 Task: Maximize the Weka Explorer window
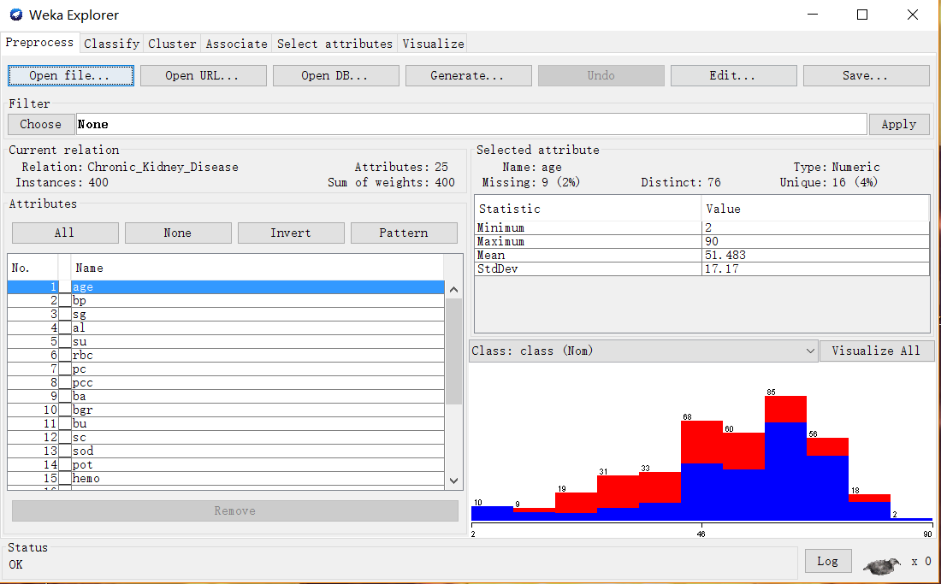861,15
